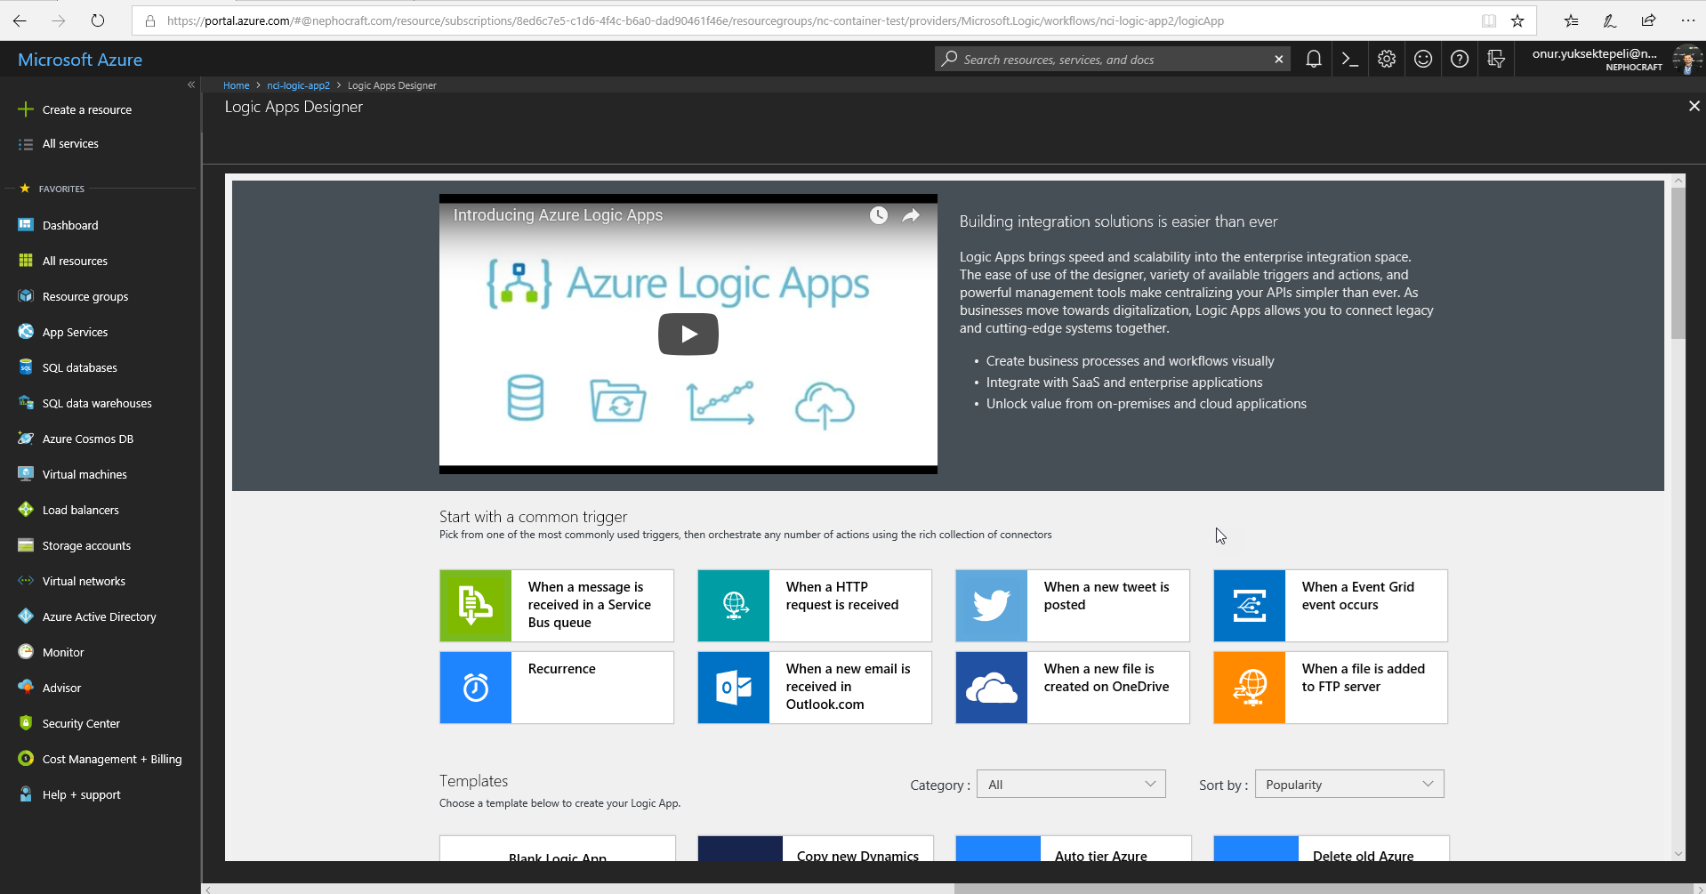Select the Twitter new tweet trigger icon
Viewport: 1706px width, 894px height.
[992, 606]
